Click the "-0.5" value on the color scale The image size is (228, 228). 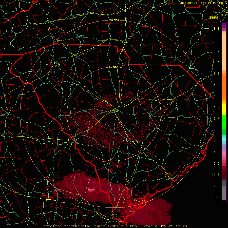pyautogui.click(x=216, y=175)
